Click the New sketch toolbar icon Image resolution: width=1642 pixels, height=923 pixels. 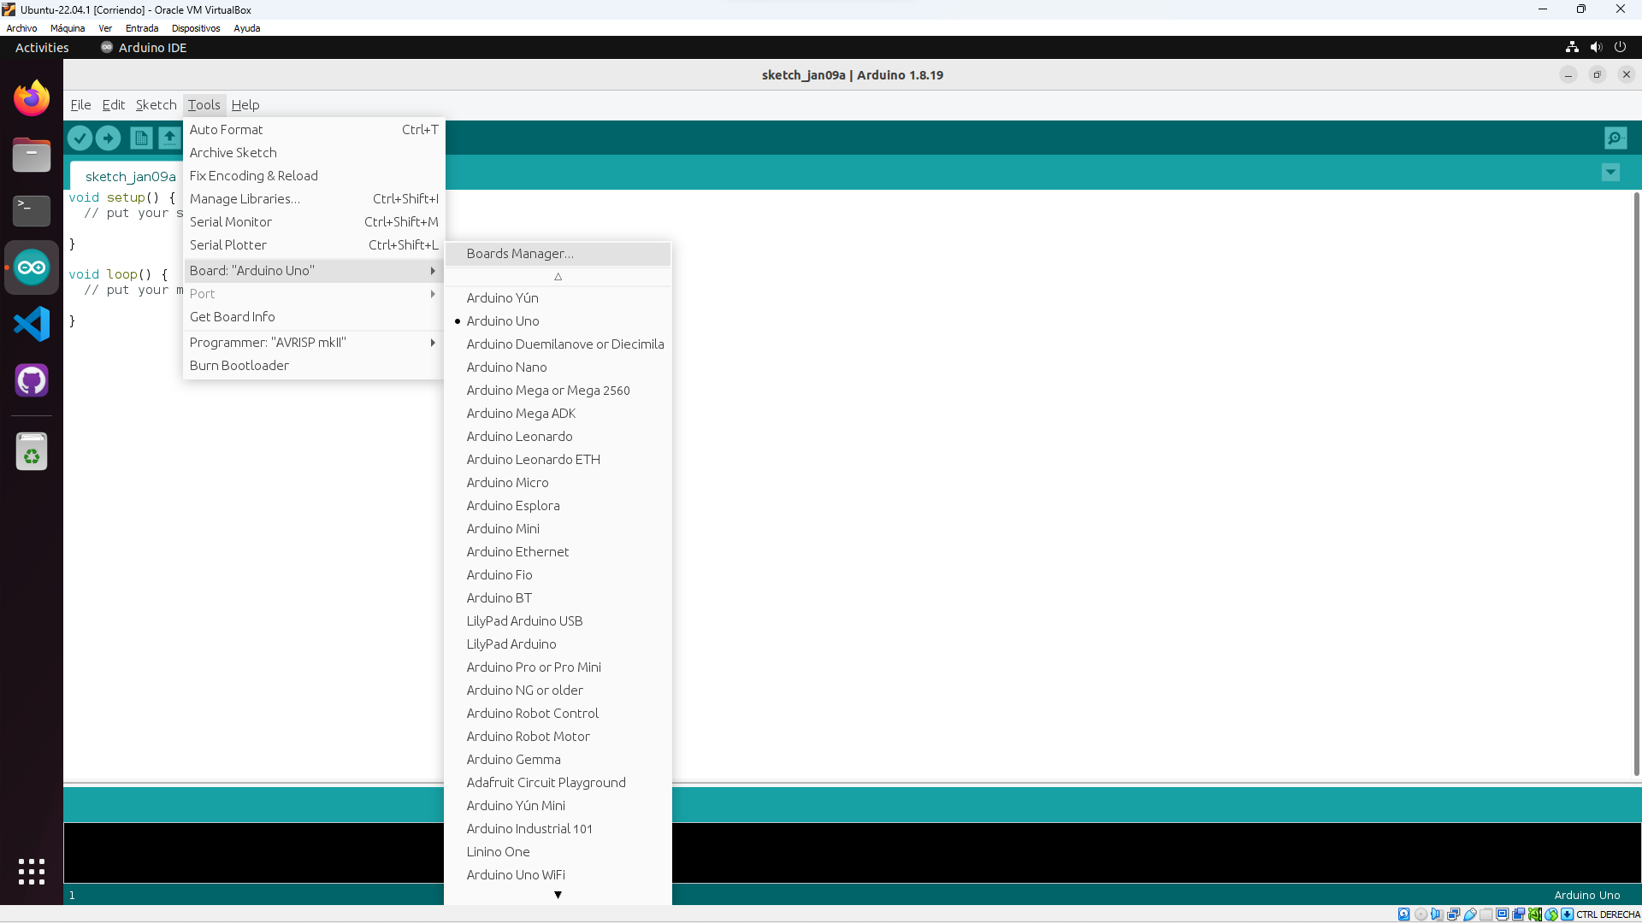pyautogui.click(x=141, y=138)
